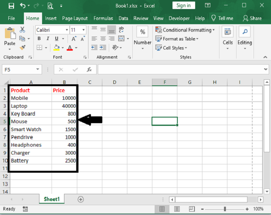Activate the Format Painter brush
Image resolution: width=271 pixels, height=215 pixels.
click(22, 47)
